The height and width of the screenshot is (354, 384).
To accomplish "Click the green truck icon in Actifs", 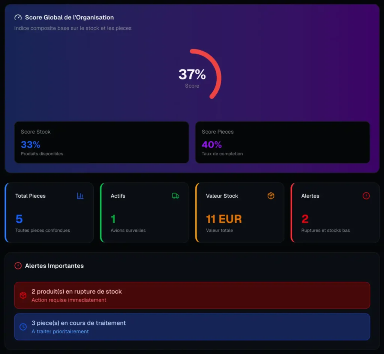I will (175, 196).
